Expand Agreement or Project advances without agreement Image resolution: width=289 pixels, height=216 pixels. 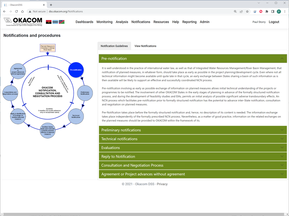193,174
